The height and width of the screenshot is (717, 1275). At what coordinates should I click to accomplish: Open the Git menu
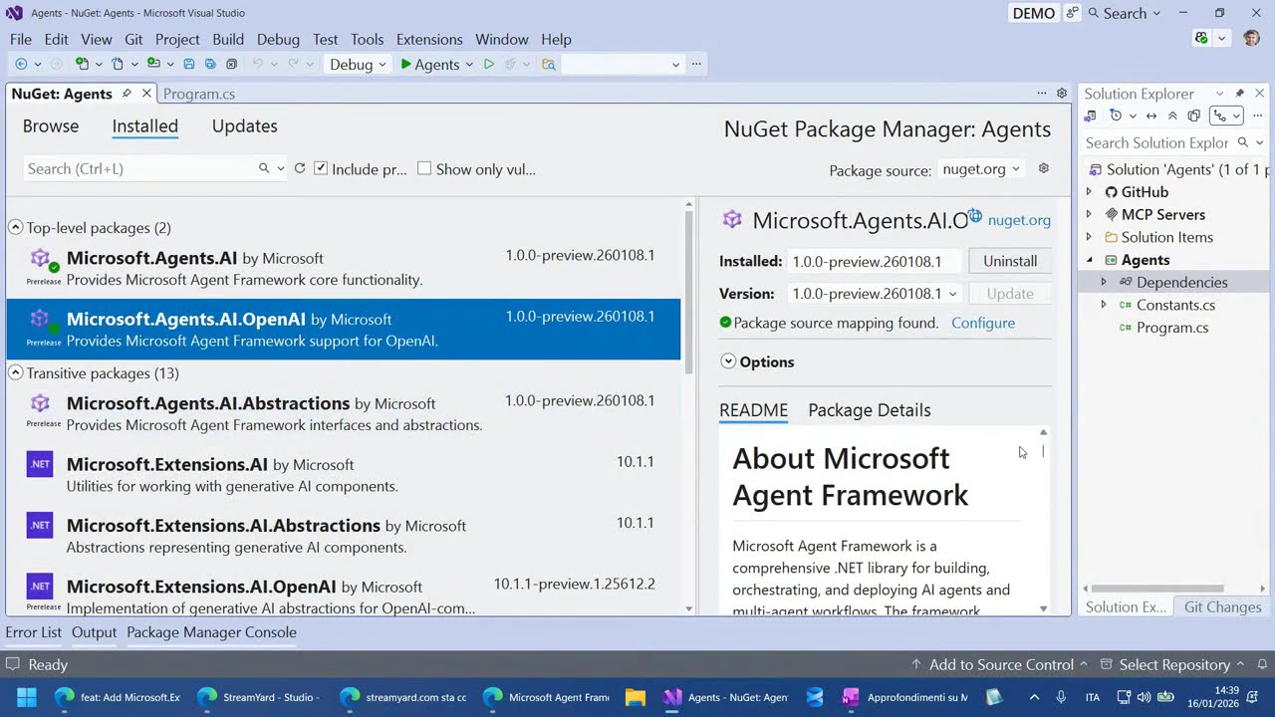(x=133, y=39)
